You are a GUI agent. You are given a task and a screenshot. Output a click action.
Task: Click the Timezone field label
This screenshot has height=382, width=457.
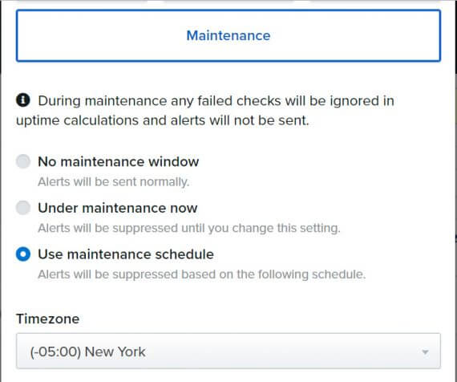click(48, 319)
